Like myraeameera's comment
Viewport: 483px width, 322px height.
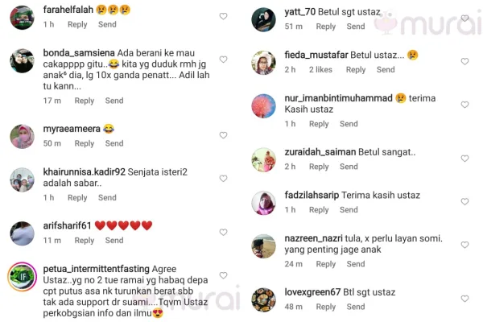(x=223, y=135)
